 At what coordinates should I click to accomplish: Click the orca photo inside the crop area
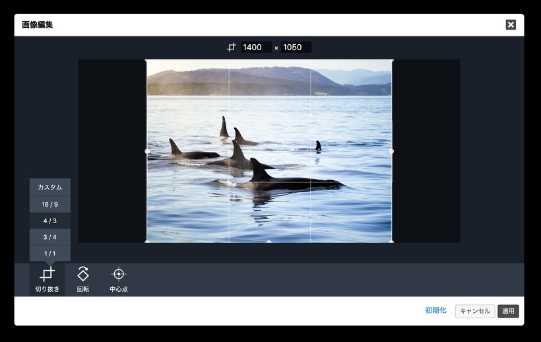tap(269, 151)
